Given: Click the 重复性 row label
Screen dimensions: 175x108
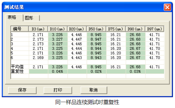Looking at the screenshot, I should [x=17, y=71].
